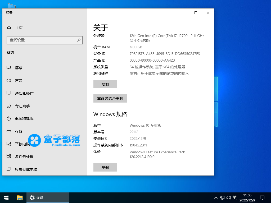Click version value 22H2

pyautogui.click(x=134, y=132)
